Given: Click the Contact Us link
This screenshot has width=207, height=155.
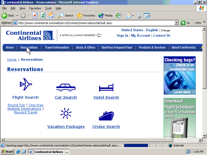Looking at the screenshot, I should click(x=161, y=35).
